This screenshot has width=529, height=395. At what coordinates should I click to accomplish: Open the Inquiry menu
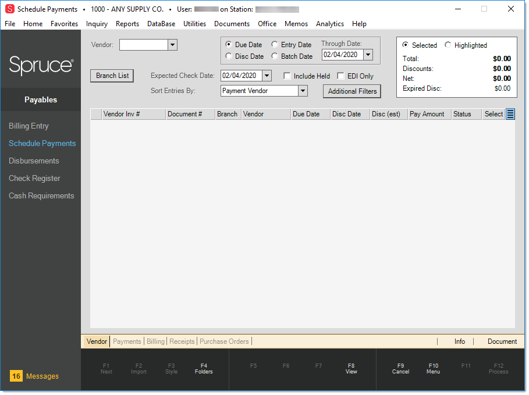[97, 24]
